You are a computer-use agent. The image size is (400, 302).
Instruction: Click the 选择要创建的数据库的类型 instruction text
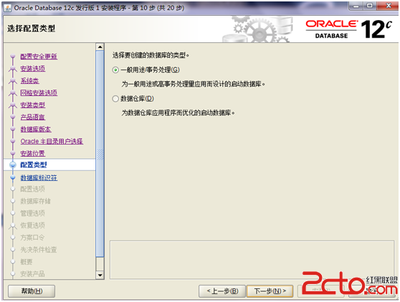coord(151,55)
